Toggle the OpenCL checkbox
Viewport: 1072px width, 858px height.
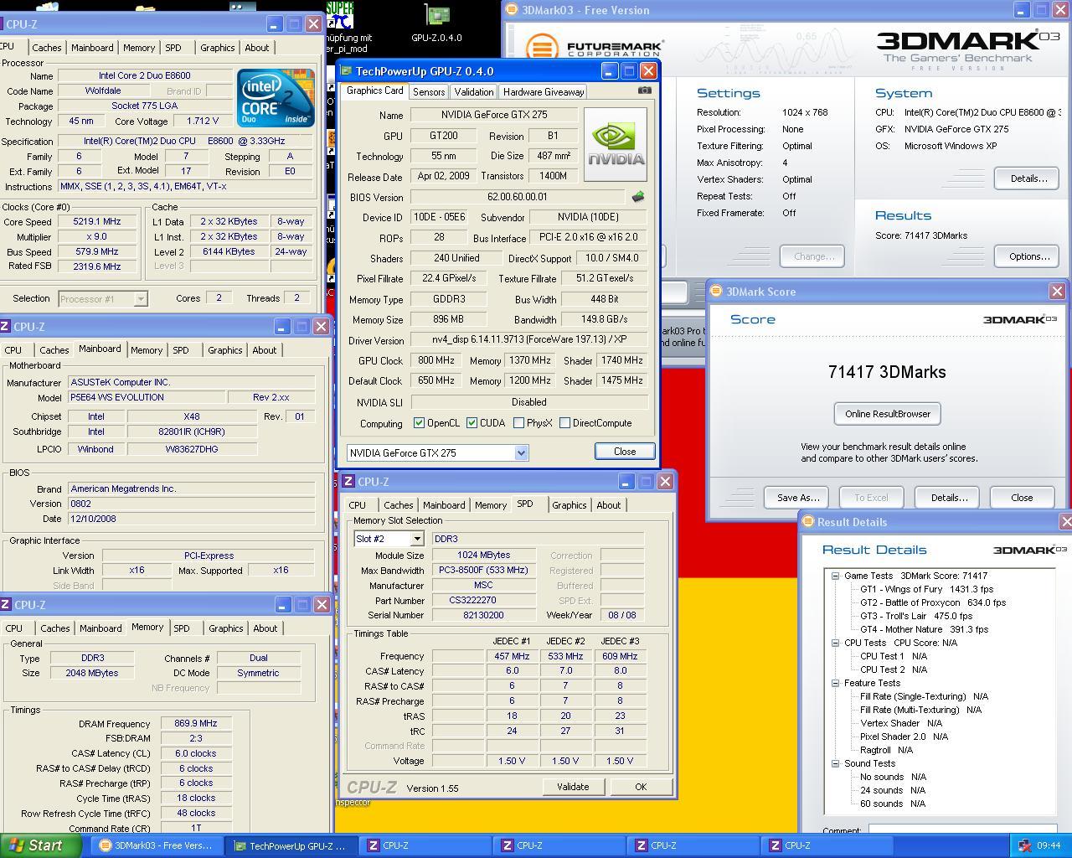[x=419, y=423]
